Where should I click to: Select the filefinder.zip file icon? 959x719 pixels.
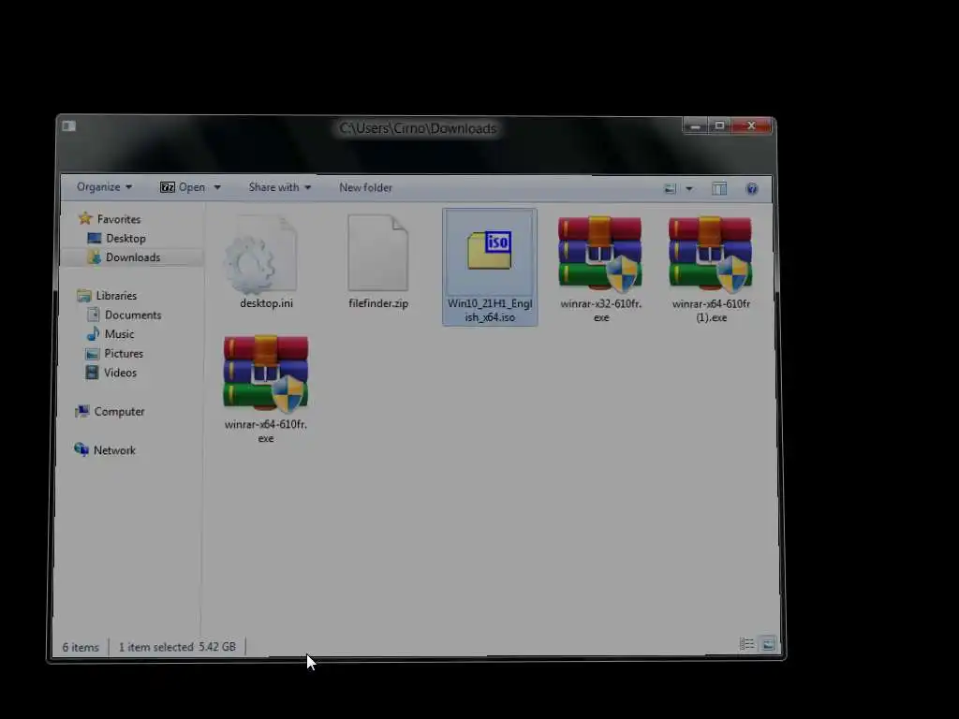click(x=378, y=253)
